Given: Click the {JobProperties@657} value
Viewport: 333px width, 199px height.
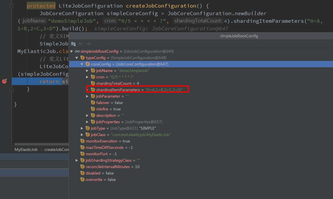Looking at the screenshot, I should point(144,122).
